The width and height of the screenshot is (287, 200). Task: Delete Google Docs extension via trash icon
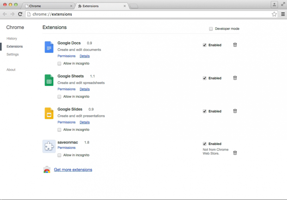(235, 45)
